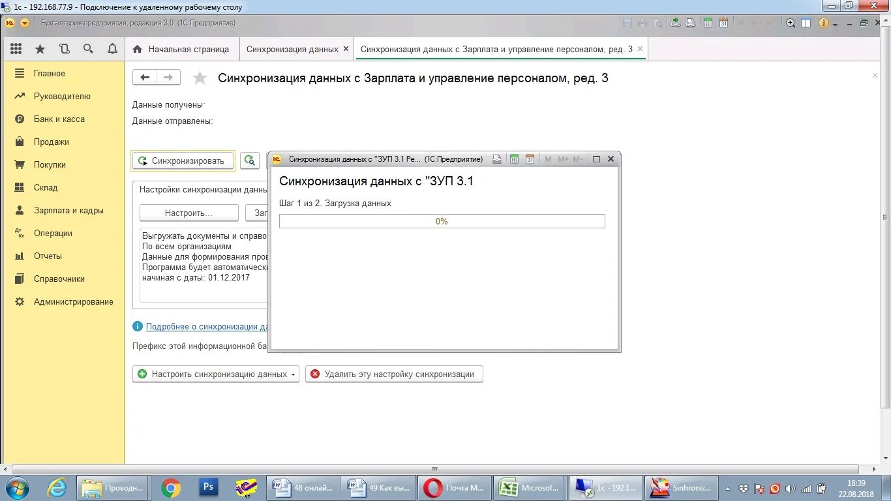Open the sections grid menu icon
The image size is (891, 501).
[x=16, y=49]
